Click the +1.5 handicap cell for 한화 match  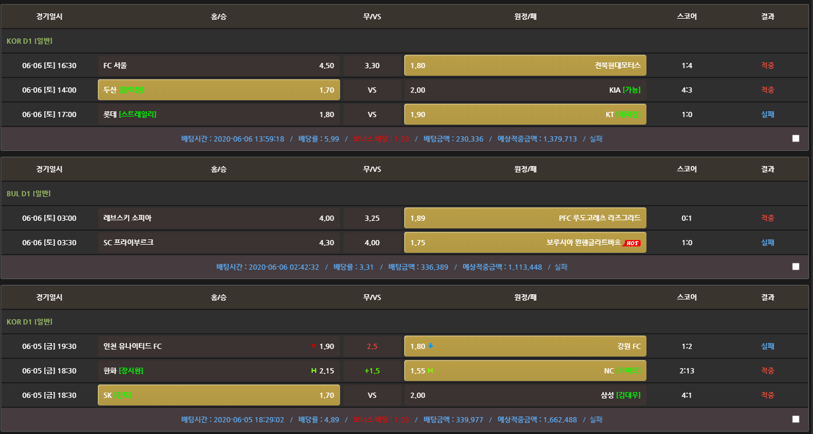coord(372,371)
